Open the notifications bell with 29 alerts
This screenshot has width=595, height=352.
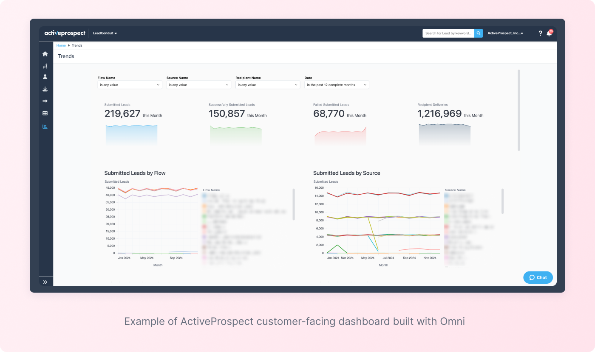tap(549, 33)
